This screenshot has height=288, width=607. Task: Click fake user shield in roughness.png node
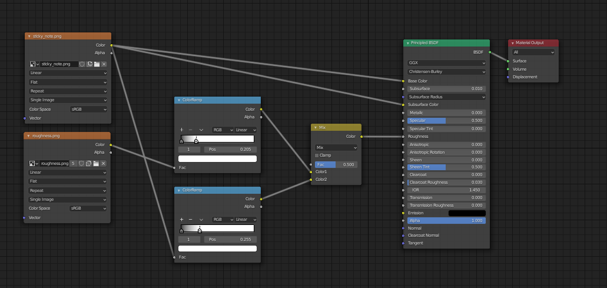[x=81, y=163]
